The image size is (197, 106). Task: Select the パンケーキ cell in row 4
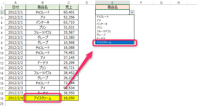[x=43, y=22]
